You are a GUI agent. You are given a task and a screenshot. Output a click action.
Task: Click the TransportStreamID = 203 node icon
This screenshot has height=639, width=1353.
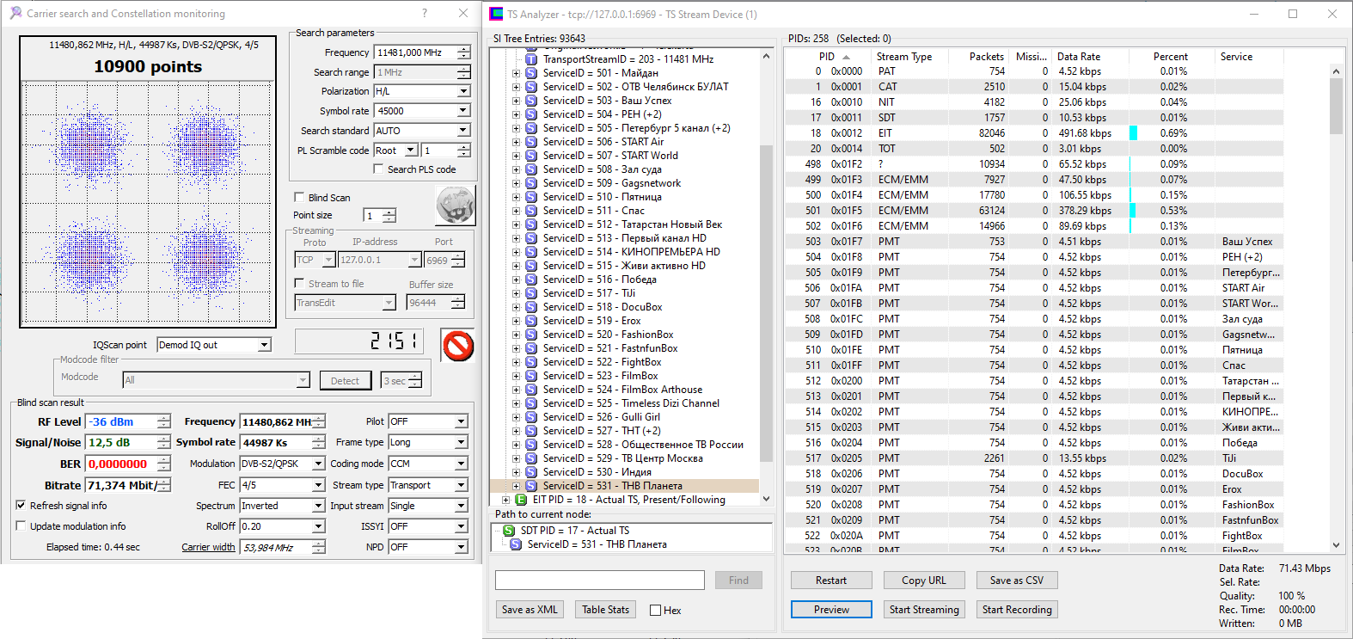(531, 59)
